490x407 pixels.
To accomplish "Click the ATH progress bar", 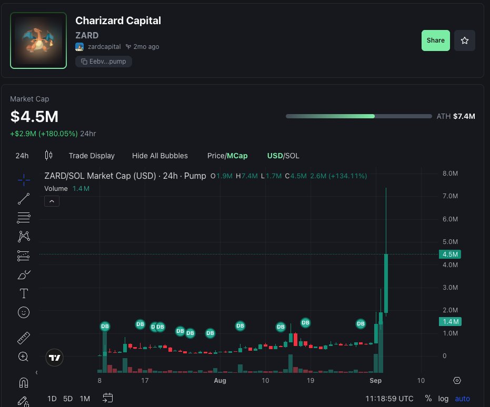I will click(359, 116).
